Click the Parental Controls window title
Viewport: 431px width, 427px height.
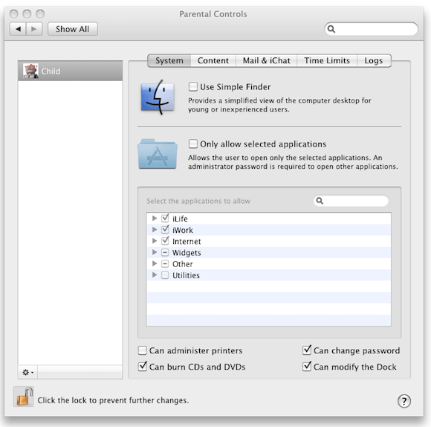coord(213,14)
